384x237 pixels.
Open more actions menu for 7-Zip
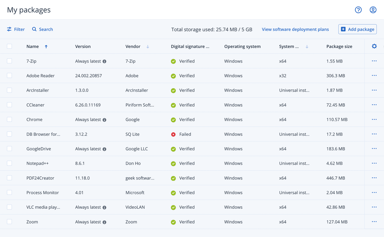[374, 61]
